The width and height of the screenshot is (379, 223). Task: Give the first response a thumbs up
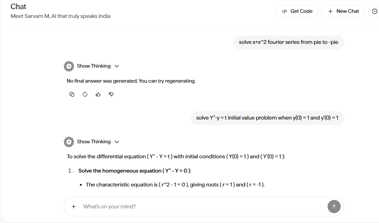click(98, 94)
